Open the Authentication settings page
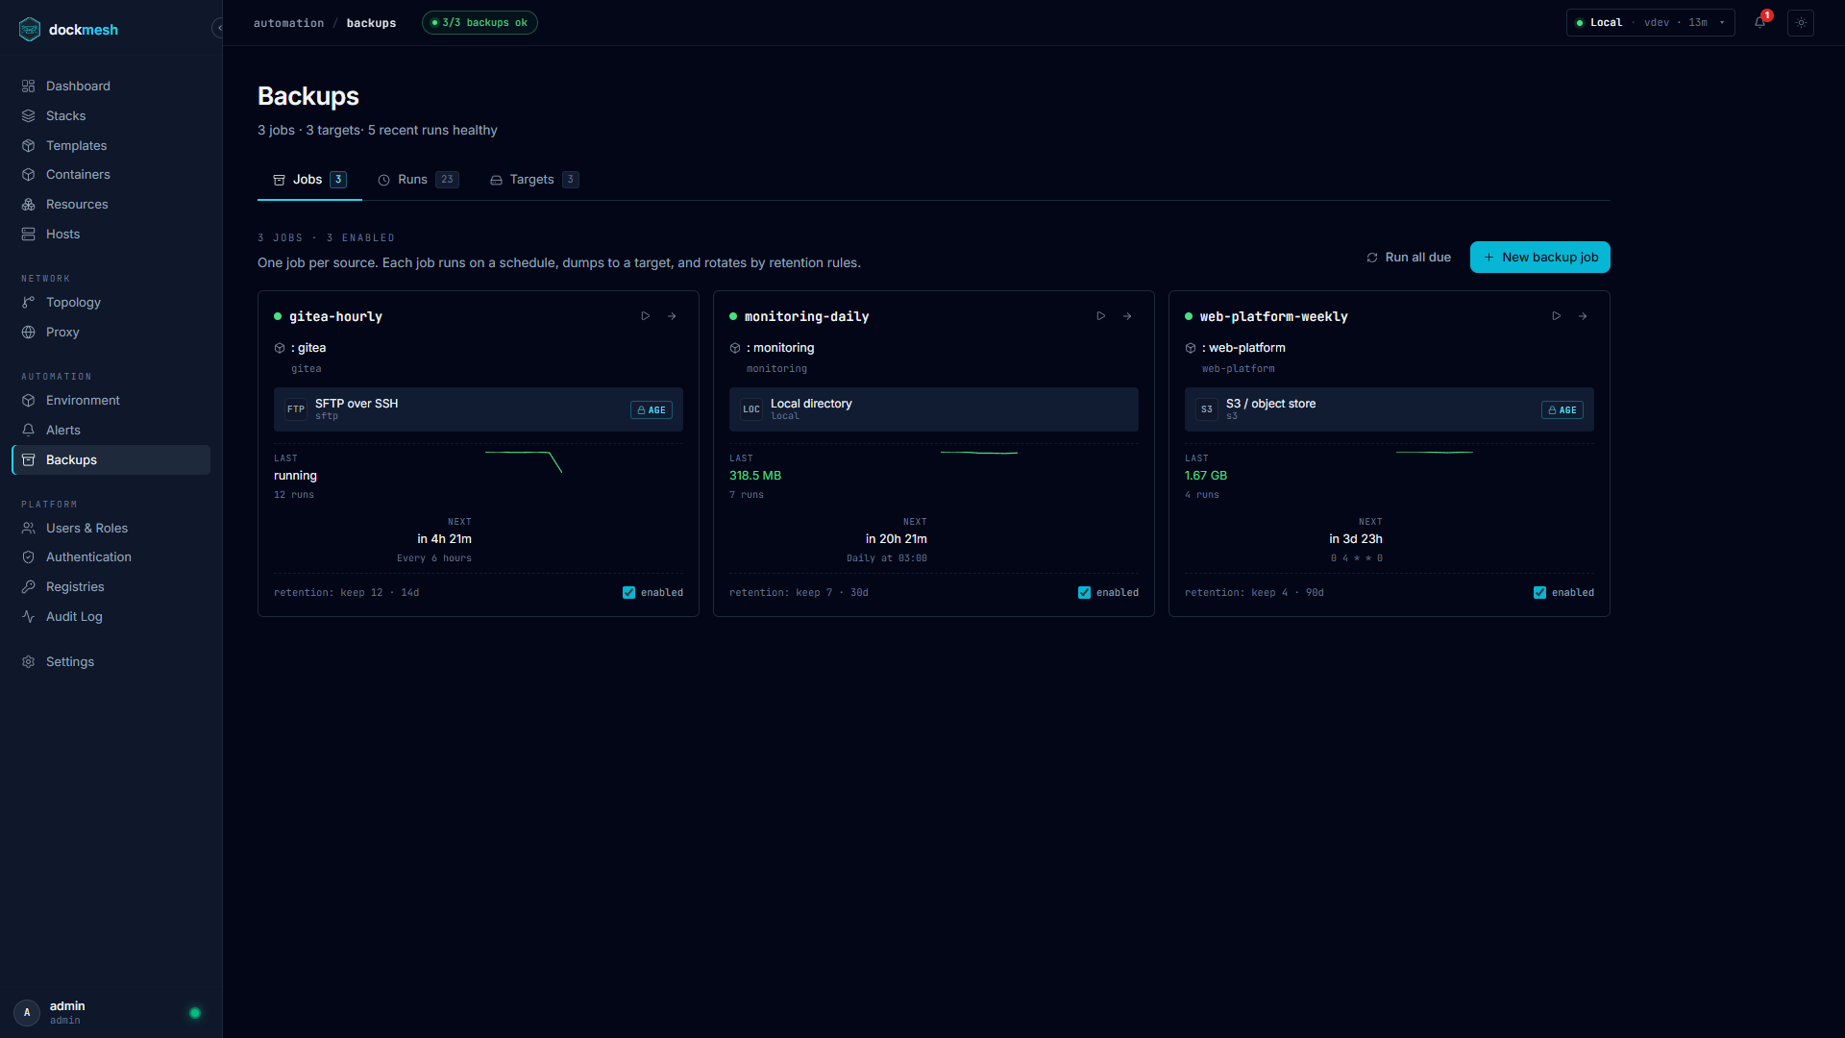The width and height of the screenshot is (1845, 1038). [x=111, y=556]
